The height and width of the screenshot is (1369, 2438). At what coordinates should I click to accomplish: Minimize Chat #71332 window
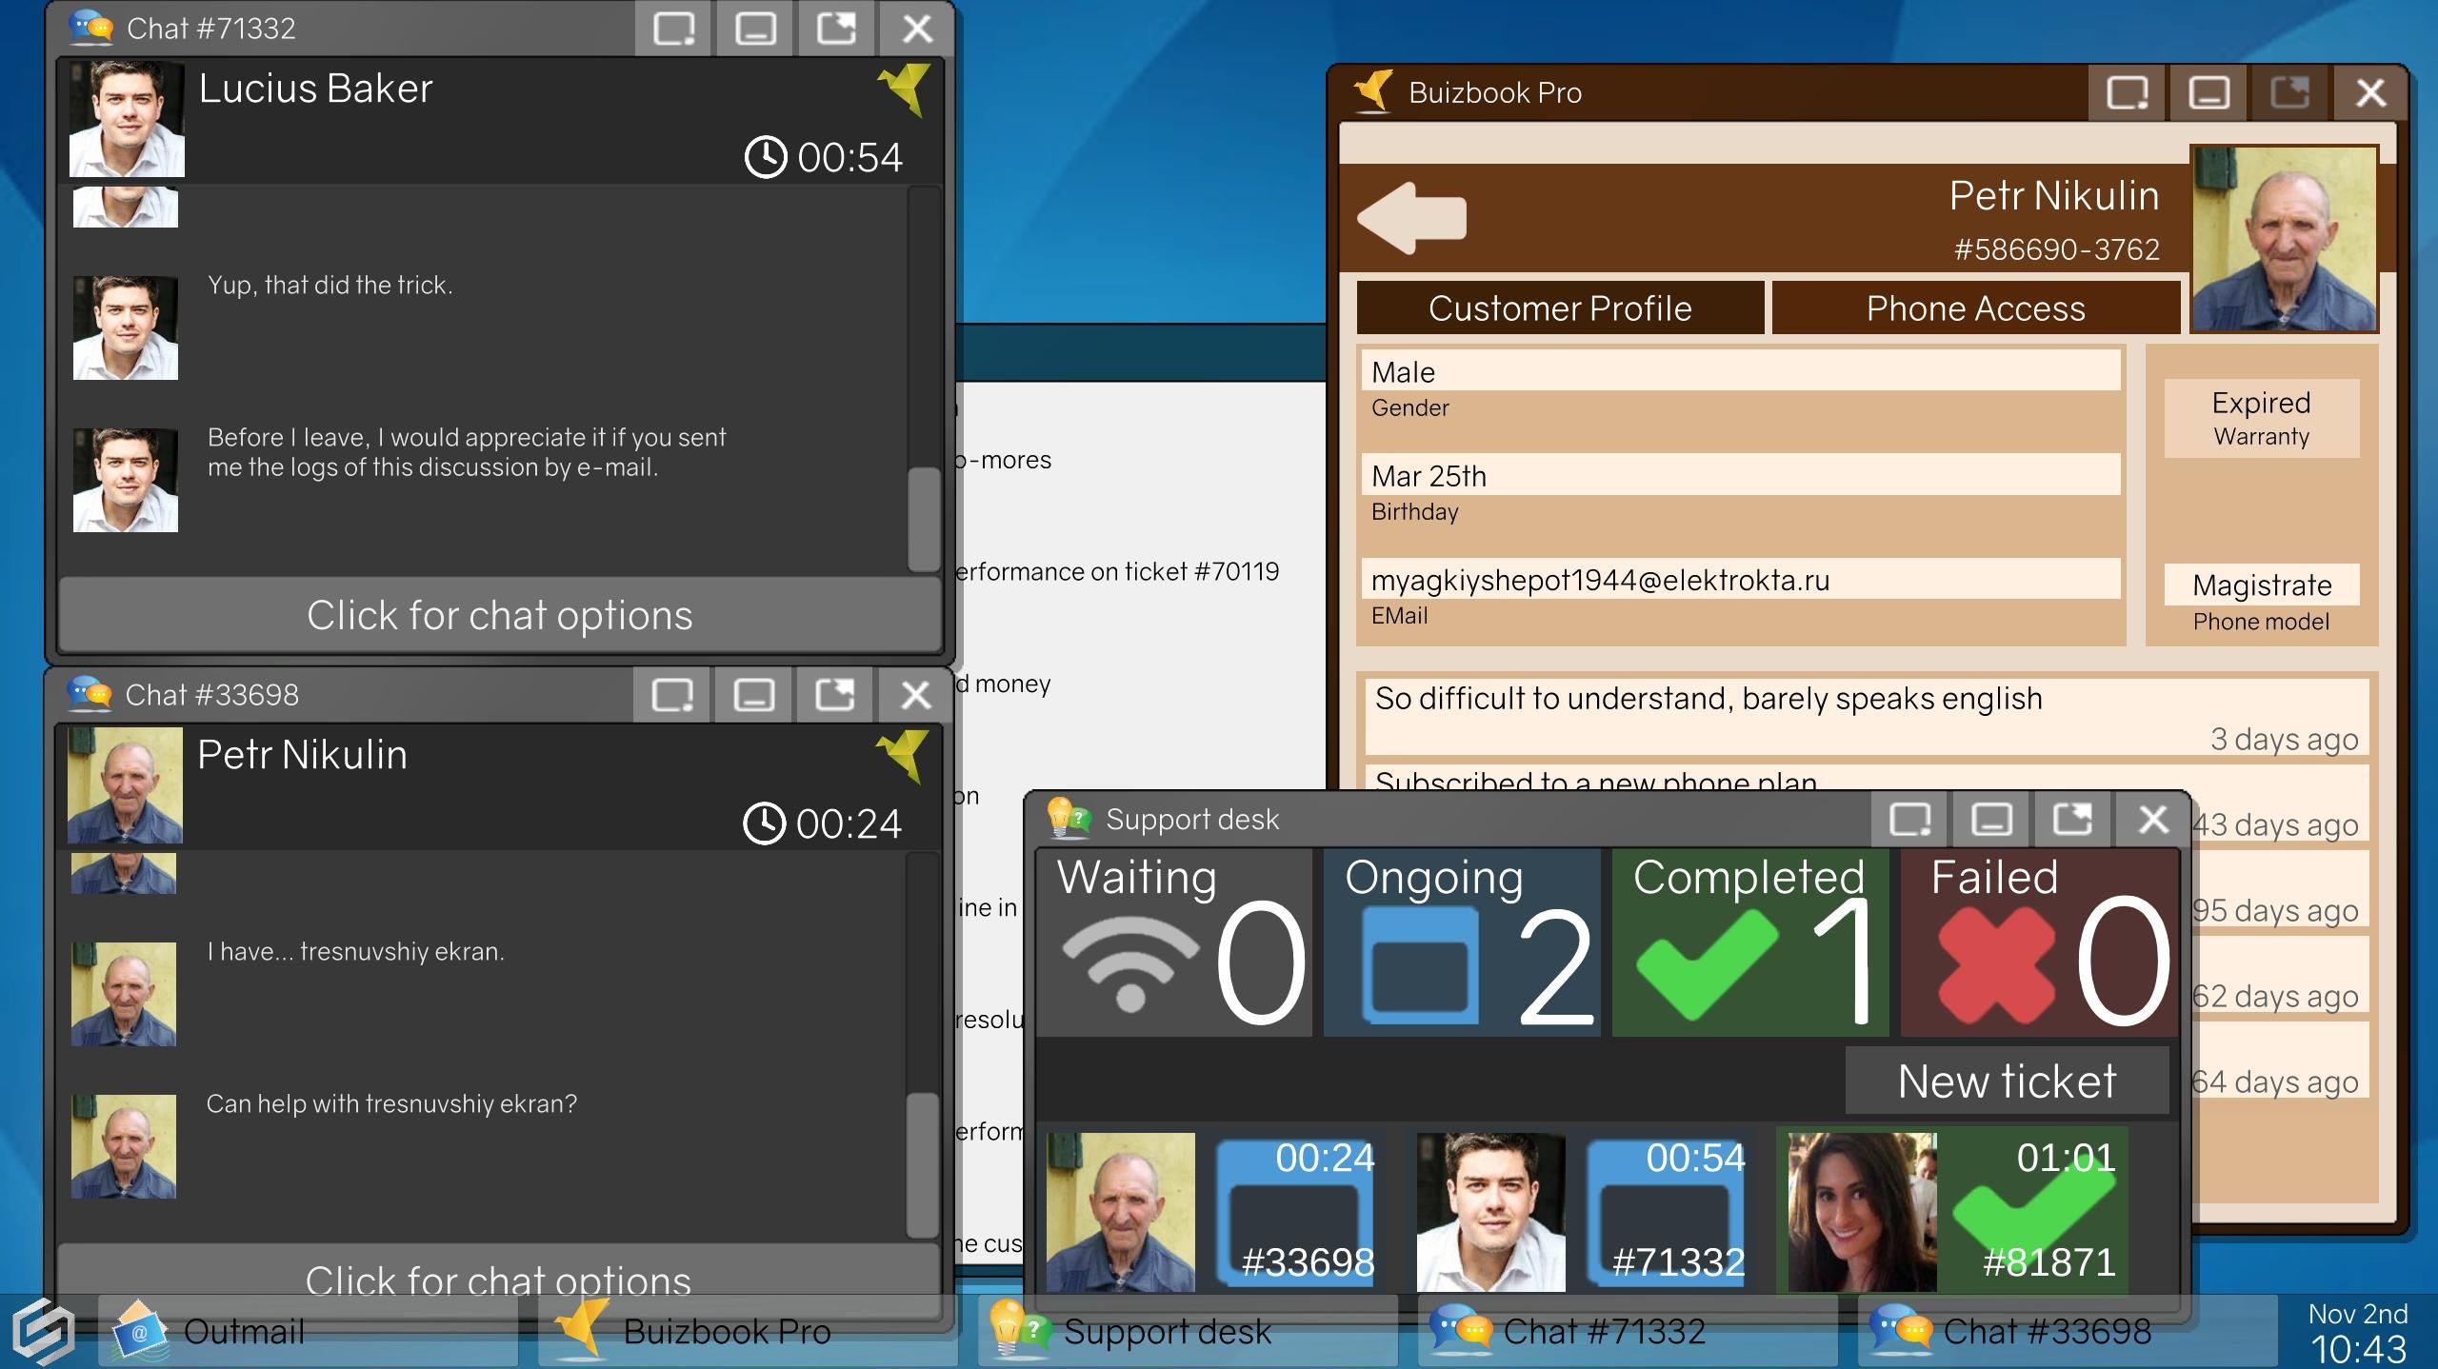tap(754, 29)
